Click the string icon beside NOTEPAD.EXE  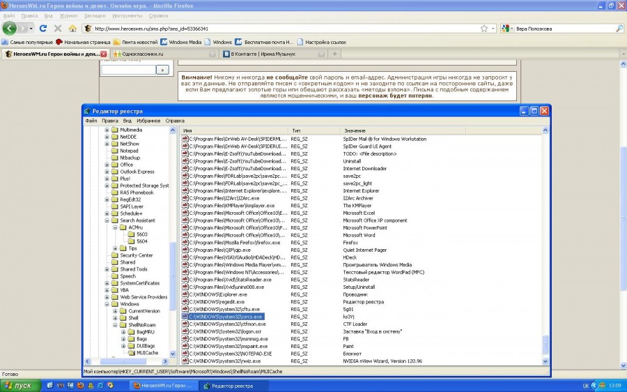(185, 354)
